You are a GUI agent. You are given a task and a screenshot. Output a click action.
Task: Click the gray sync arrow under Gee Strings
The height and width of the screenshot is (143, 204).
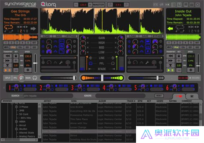pyautogui.click(x=33, y=28)
